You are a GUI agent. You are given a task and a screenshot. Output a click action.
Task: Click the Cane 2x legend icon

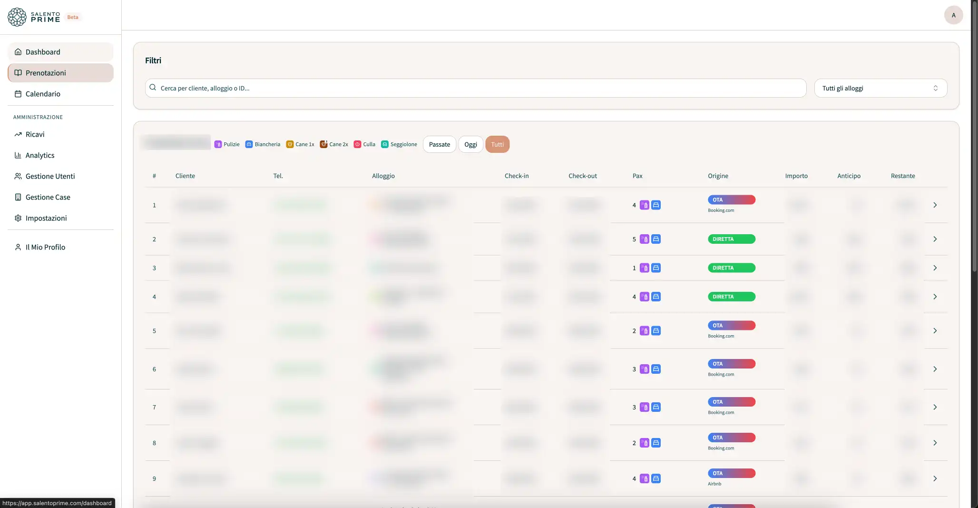(323, 144)
